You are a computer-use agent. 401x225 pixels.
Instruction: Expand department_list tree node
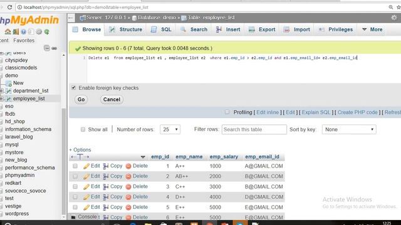pos(1,91)
